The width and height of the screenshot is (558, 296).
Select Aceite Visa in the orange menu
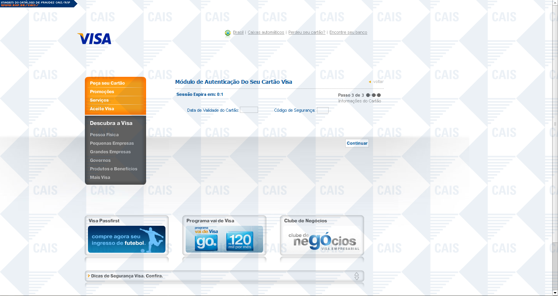[x=102, y=109]
